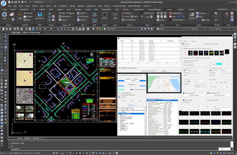Open the survey Guide crosshair tool

pos(20,15)
